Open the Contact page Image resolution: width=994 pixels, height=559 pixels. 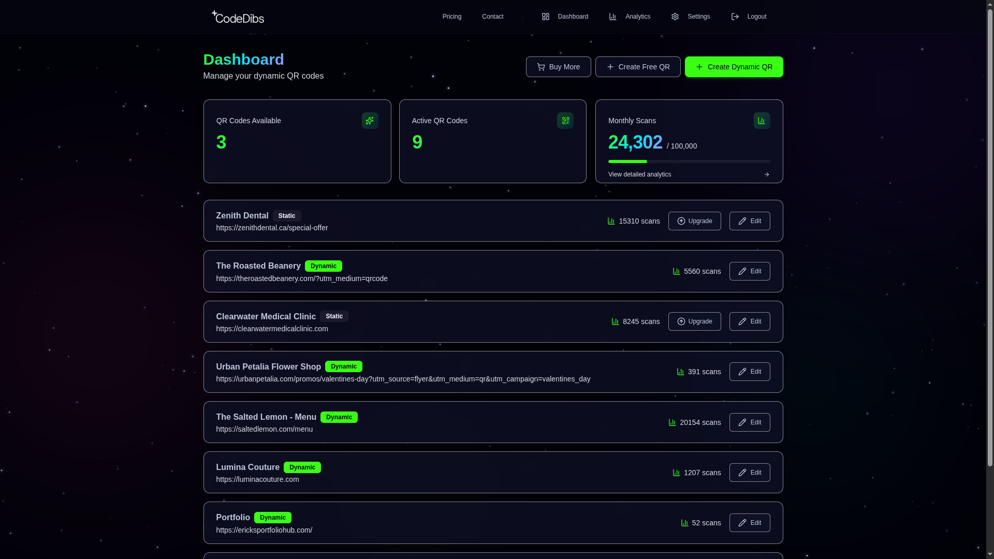coord(492,17)
